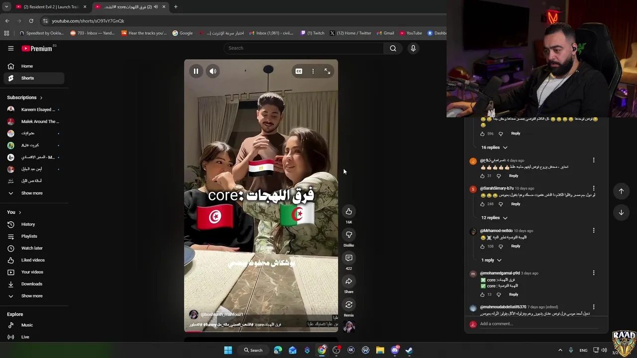Reply to the mohamedgamal-p9d comment
The width and height of the screenshot is (637, 358).
514,294
